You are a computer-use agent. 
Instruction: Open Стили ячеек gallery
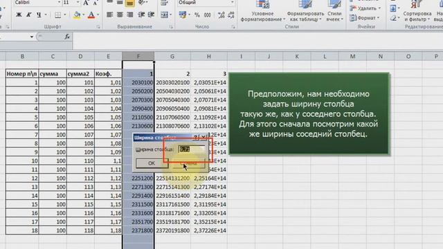(334, 11)
